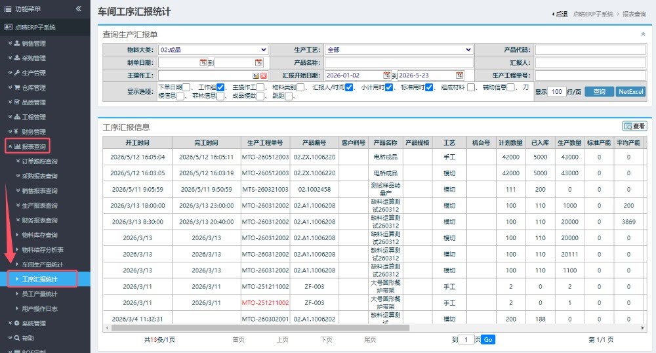Collapse the sidebar with double-chevron icon
The width and height of the screenshot is (656, 353).
[78, 9]
